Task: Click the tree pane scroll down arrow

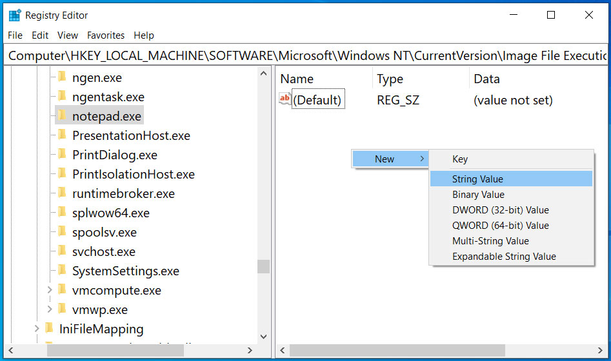Action: (x=263, y=337)
